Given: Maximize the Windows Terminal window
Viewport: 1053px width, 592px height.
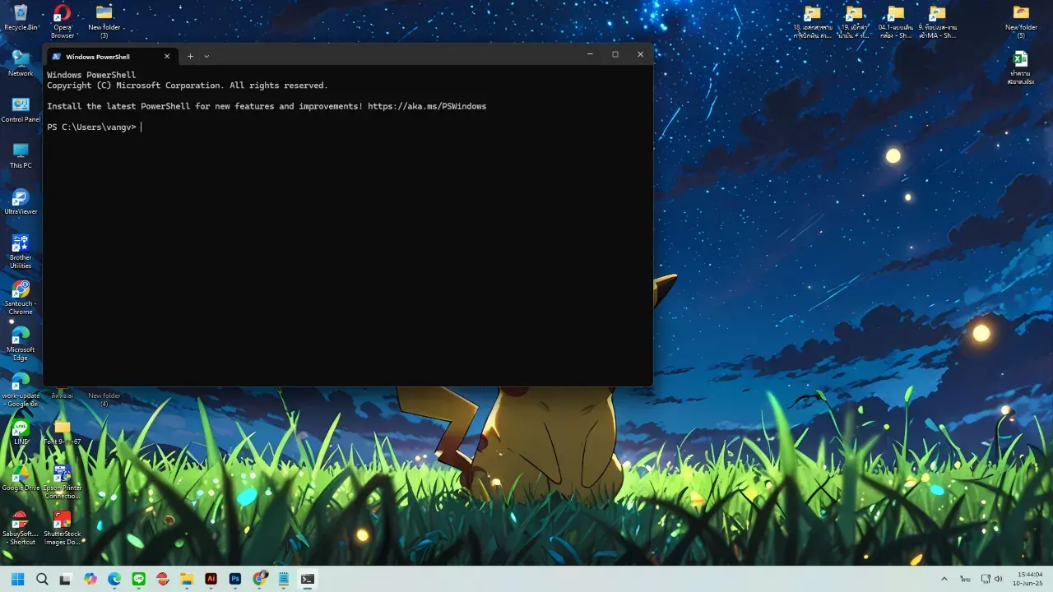Looking at the screenshot, I should pyautogui.click(x=615, y=54).
